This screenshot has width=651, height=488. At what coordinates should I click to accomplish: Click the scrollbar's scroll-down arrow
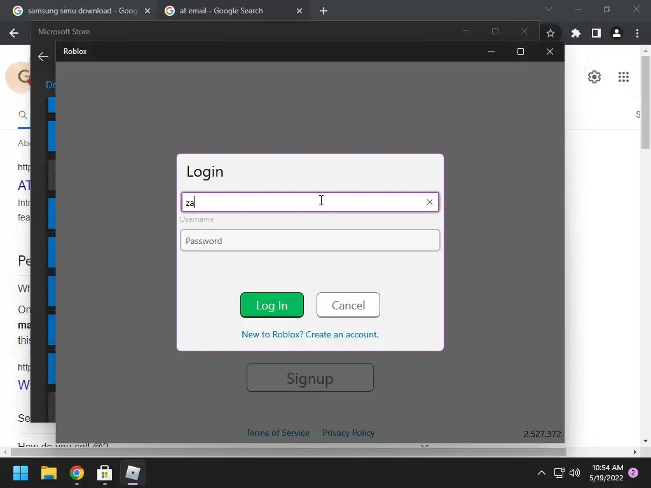pyautogui.click(x=645, y=441)
